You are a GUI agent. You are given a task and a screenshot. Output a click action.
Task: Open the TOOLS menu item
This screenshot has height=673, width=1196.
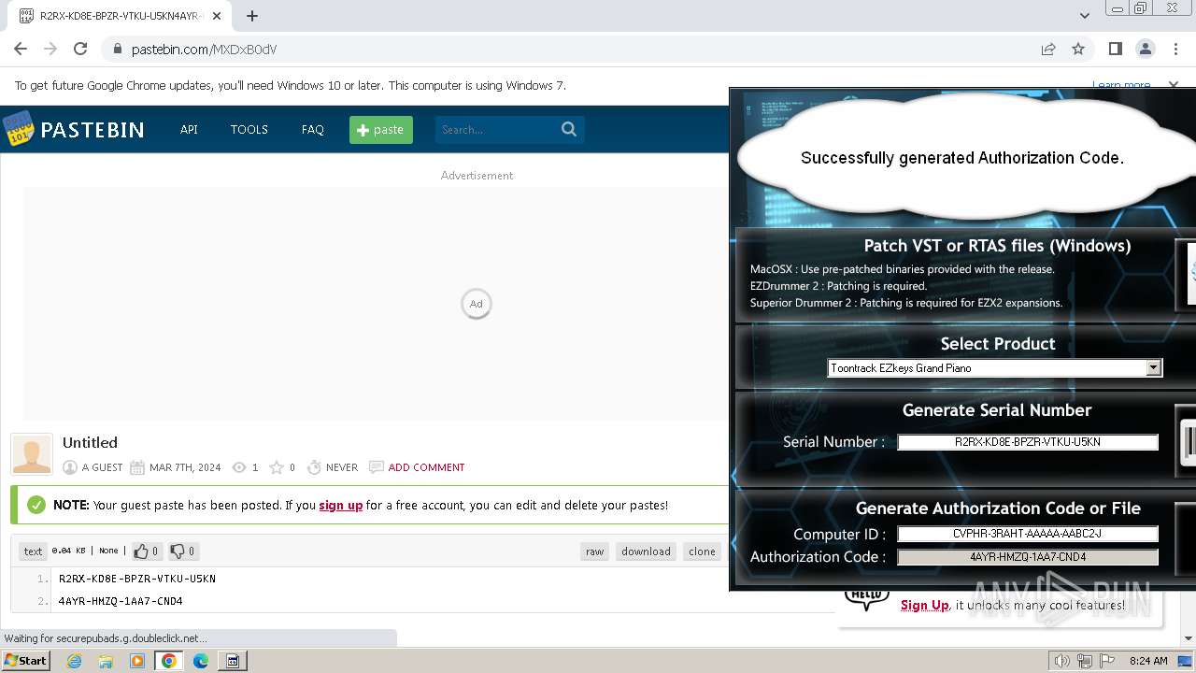pos(249,130)
